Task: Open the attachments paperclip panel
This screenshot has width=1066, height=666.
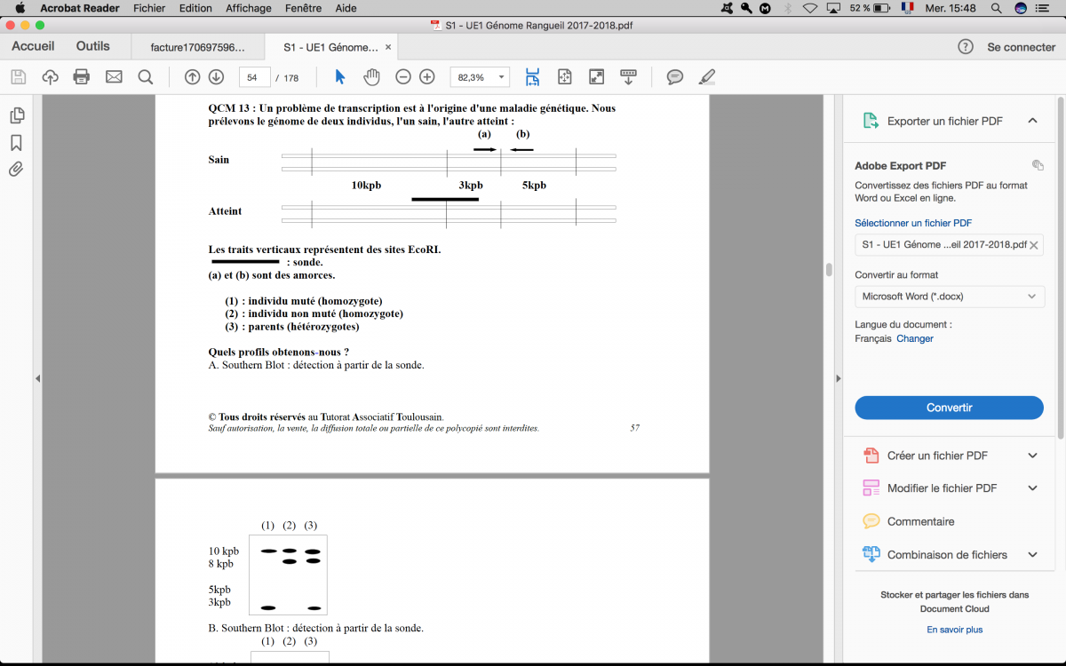Action: point(16,169)
